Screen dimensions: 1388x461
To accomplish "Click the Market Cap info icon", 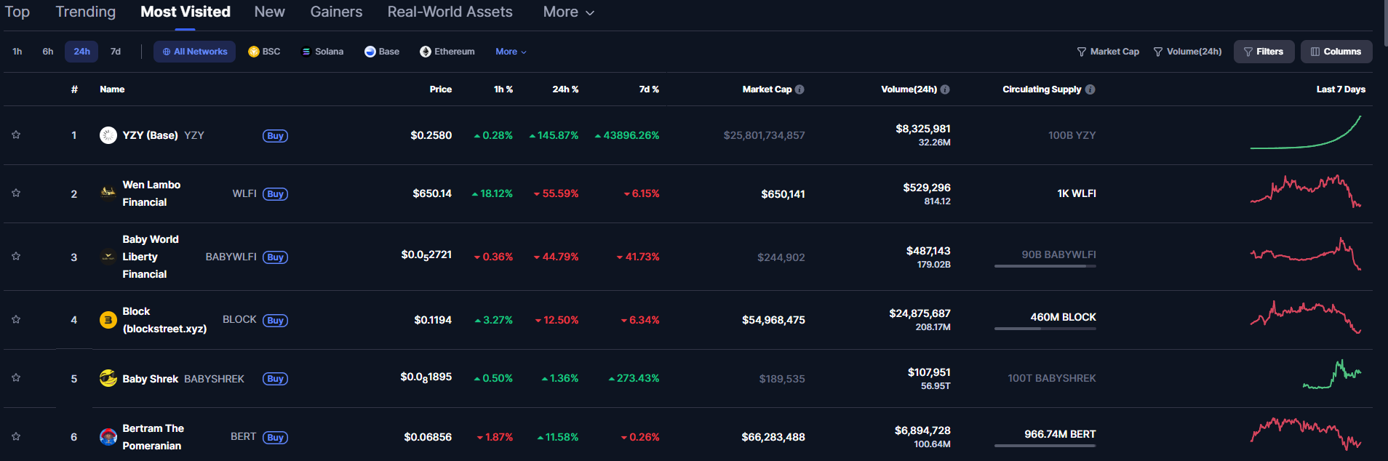I will click(x=799, y=89).
